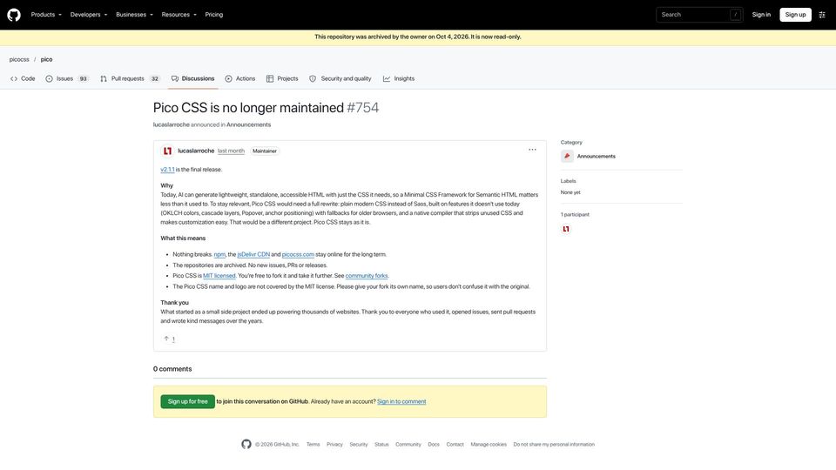Click the GitHub logo in header
Viewport: 836px width, 470px height.
pyautogui.click(x=14, y=15)
